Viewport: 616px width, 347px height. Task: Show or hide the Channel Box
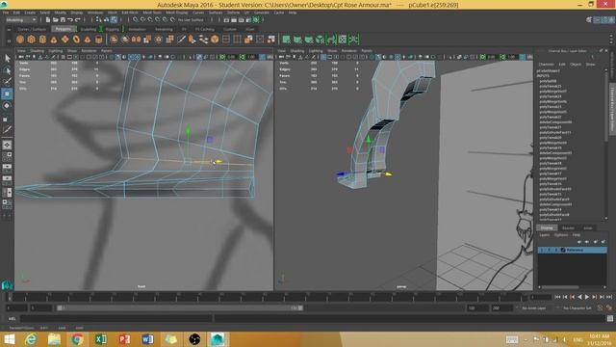coord(611,19)
